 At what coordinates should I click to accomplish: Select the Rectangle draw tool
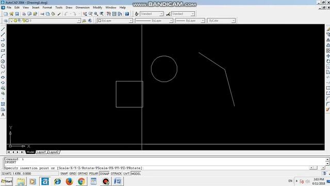coord(3,51)
